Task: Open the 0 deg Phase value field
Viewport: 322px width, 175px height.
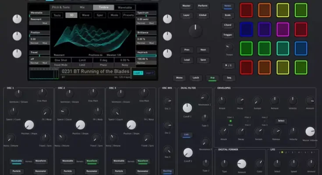Action: (x=103, y=60)
